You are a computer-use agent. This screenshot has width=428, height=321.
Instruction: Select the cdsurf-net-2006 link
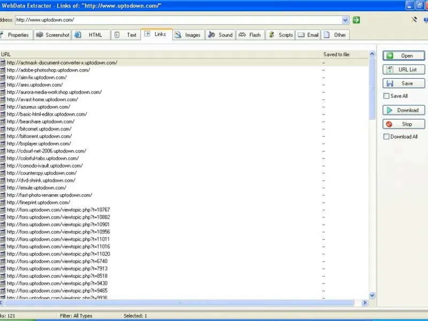(47, 151)
